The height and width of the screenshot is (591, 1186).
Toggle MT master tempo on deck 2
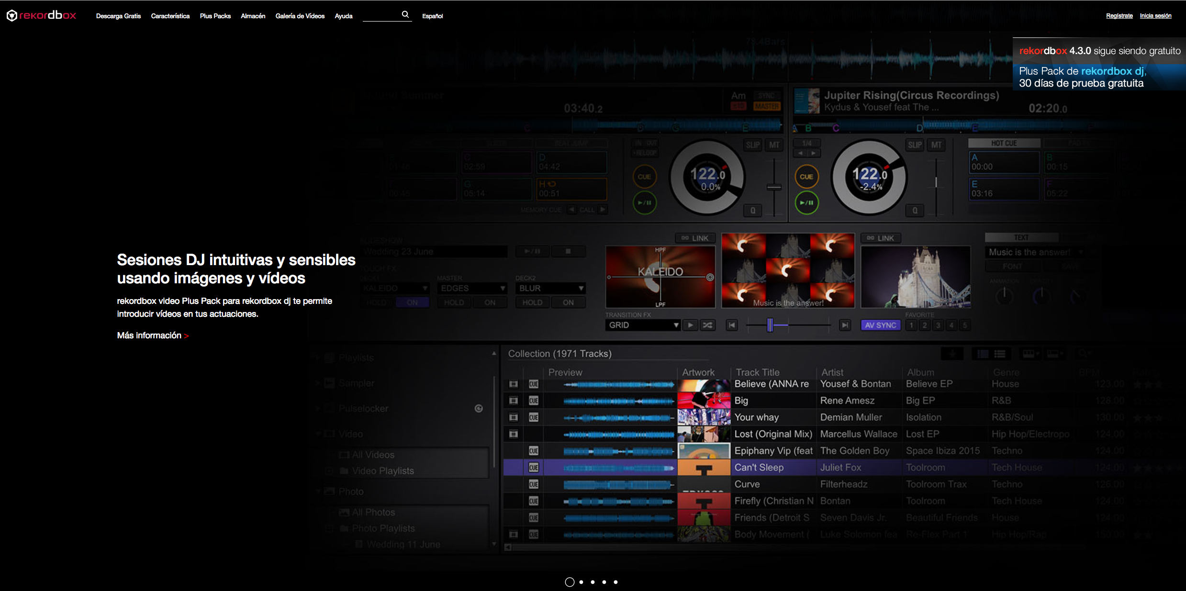point(936,145)
